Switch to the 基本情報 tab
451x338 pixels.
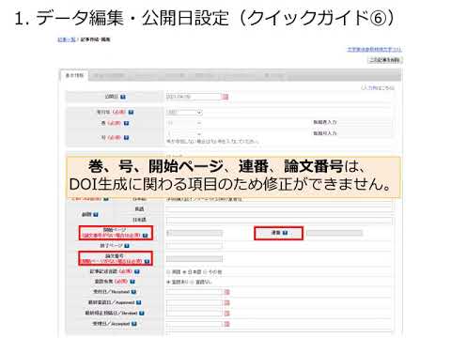pos(74,75)
